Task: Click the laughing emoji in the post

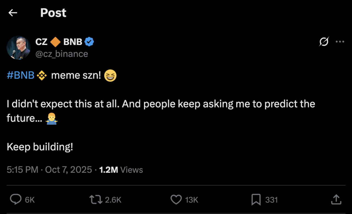Action: tap(110, 75)
